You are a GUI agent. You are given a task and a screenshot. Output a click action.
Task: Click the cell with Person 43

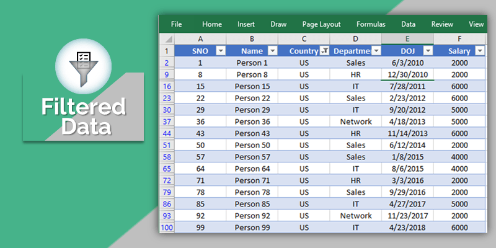click(252, 133)
